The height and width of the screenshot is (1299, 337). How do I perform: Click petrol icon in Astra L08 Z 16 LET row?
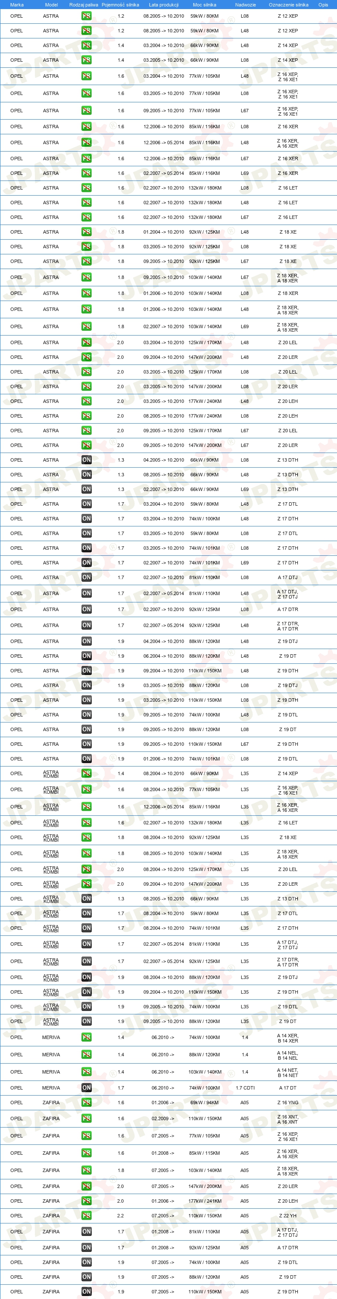click(x=87, y=188)
